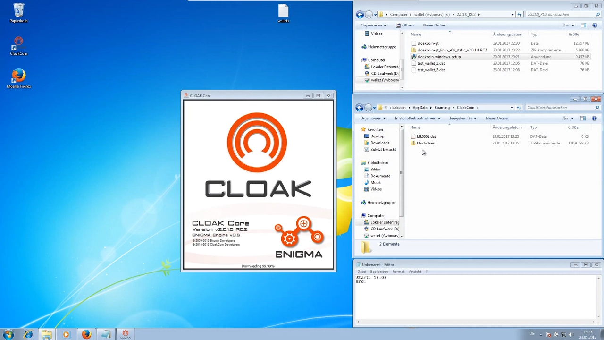604x340 pixels.
Task: Click the wallet (\\vboxsrv) (E:) breadcrumb
Action: tap(432, 15)
